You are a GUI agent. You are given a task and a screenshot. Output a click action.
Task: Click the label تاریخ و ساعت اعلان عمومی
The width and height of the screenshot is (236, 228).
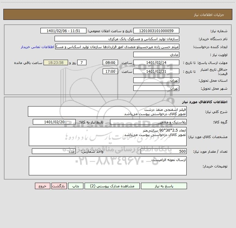point(110,31)
